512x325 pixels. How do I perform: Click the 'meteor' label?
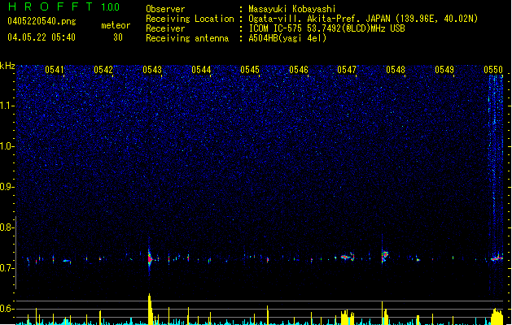pos(116,25)
